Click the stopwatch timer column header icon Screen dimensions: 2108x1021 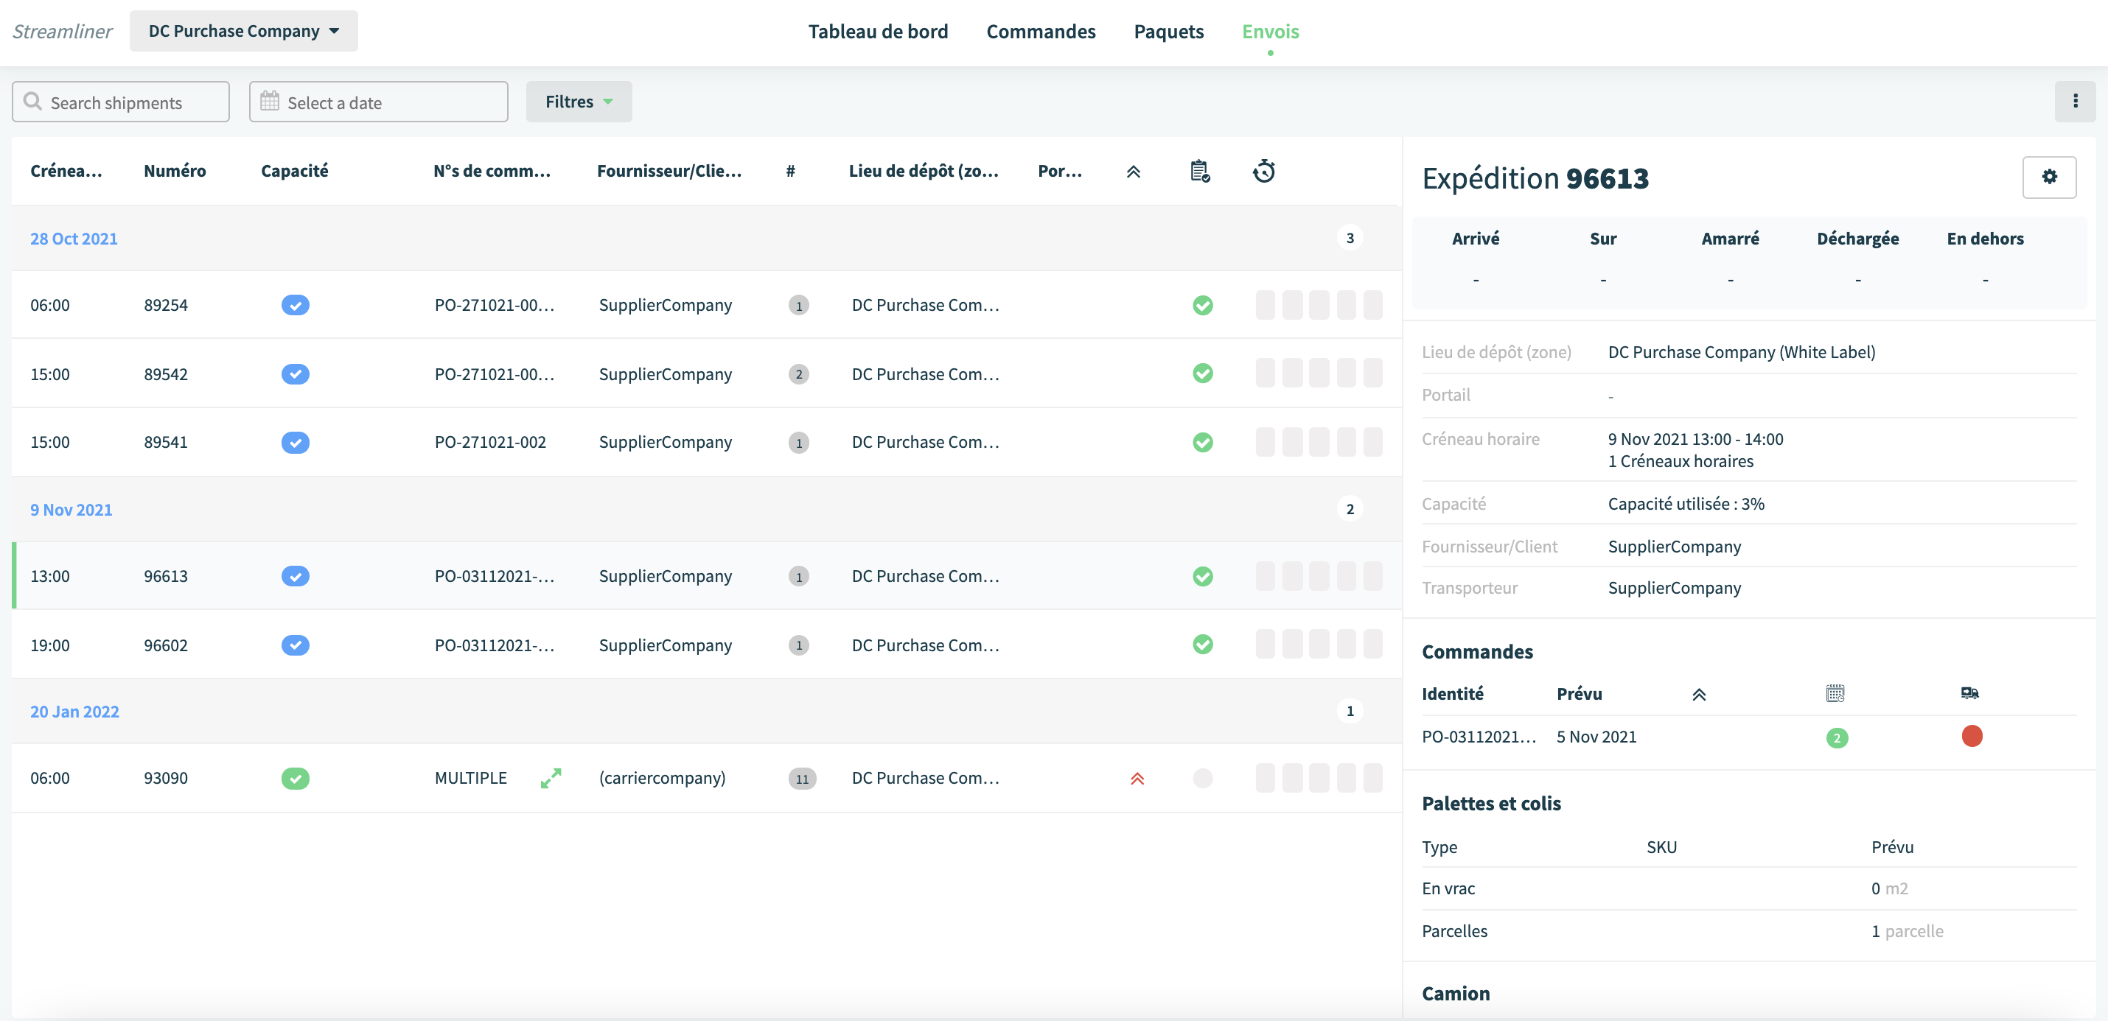tap(1263, 171)
